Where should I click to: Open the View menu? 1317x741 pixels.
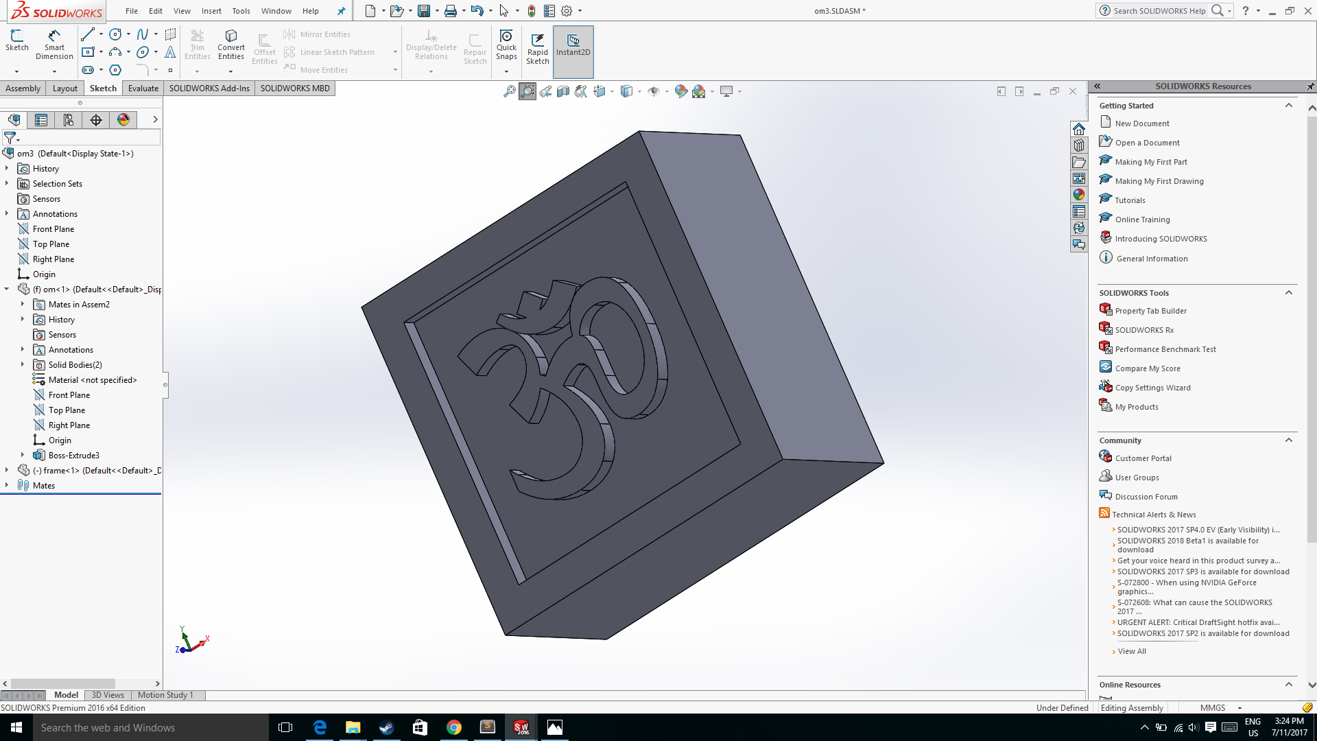click(x=182, y=11)
